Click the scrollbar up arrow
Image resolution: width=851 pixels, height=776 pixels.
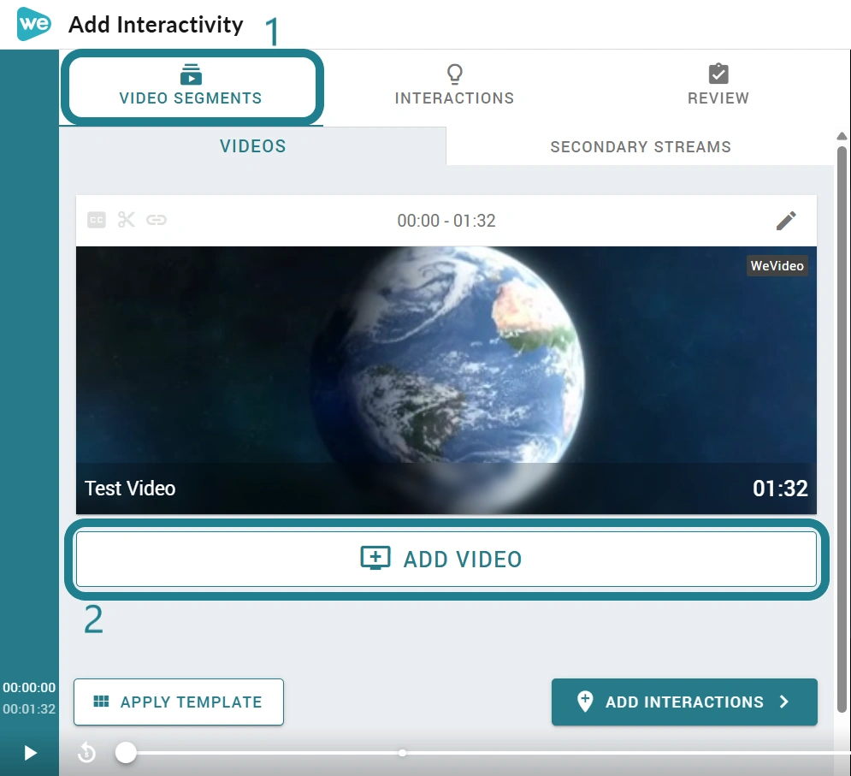pyautogui.click(x=842, y=136)
